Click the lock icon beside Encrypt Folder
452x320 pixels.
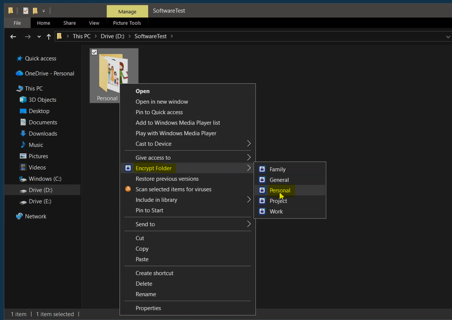(128, 168)
